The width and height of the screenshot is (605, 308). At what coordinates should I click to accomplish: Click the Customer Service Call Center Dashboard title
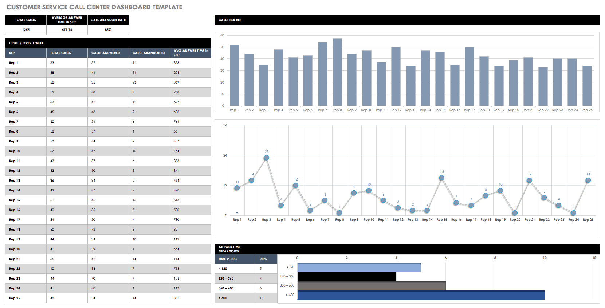pyautogui.click(x=94, y=7)
